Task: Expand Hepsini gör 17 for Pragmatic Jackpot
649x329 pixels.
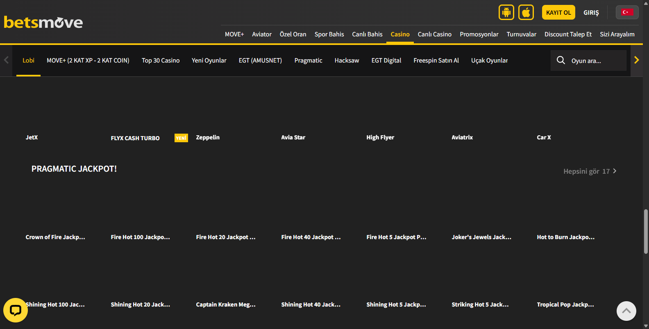Action: 590,171
